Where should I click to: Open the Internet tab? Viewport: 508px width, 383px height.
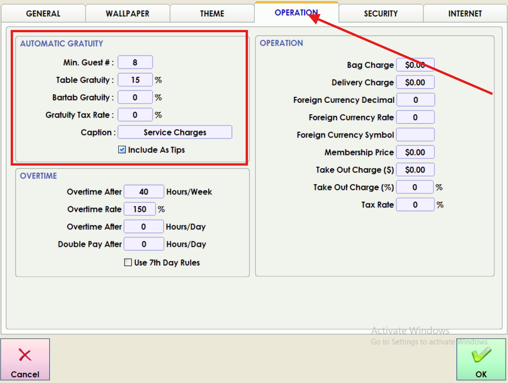click(x=465, y=13)
